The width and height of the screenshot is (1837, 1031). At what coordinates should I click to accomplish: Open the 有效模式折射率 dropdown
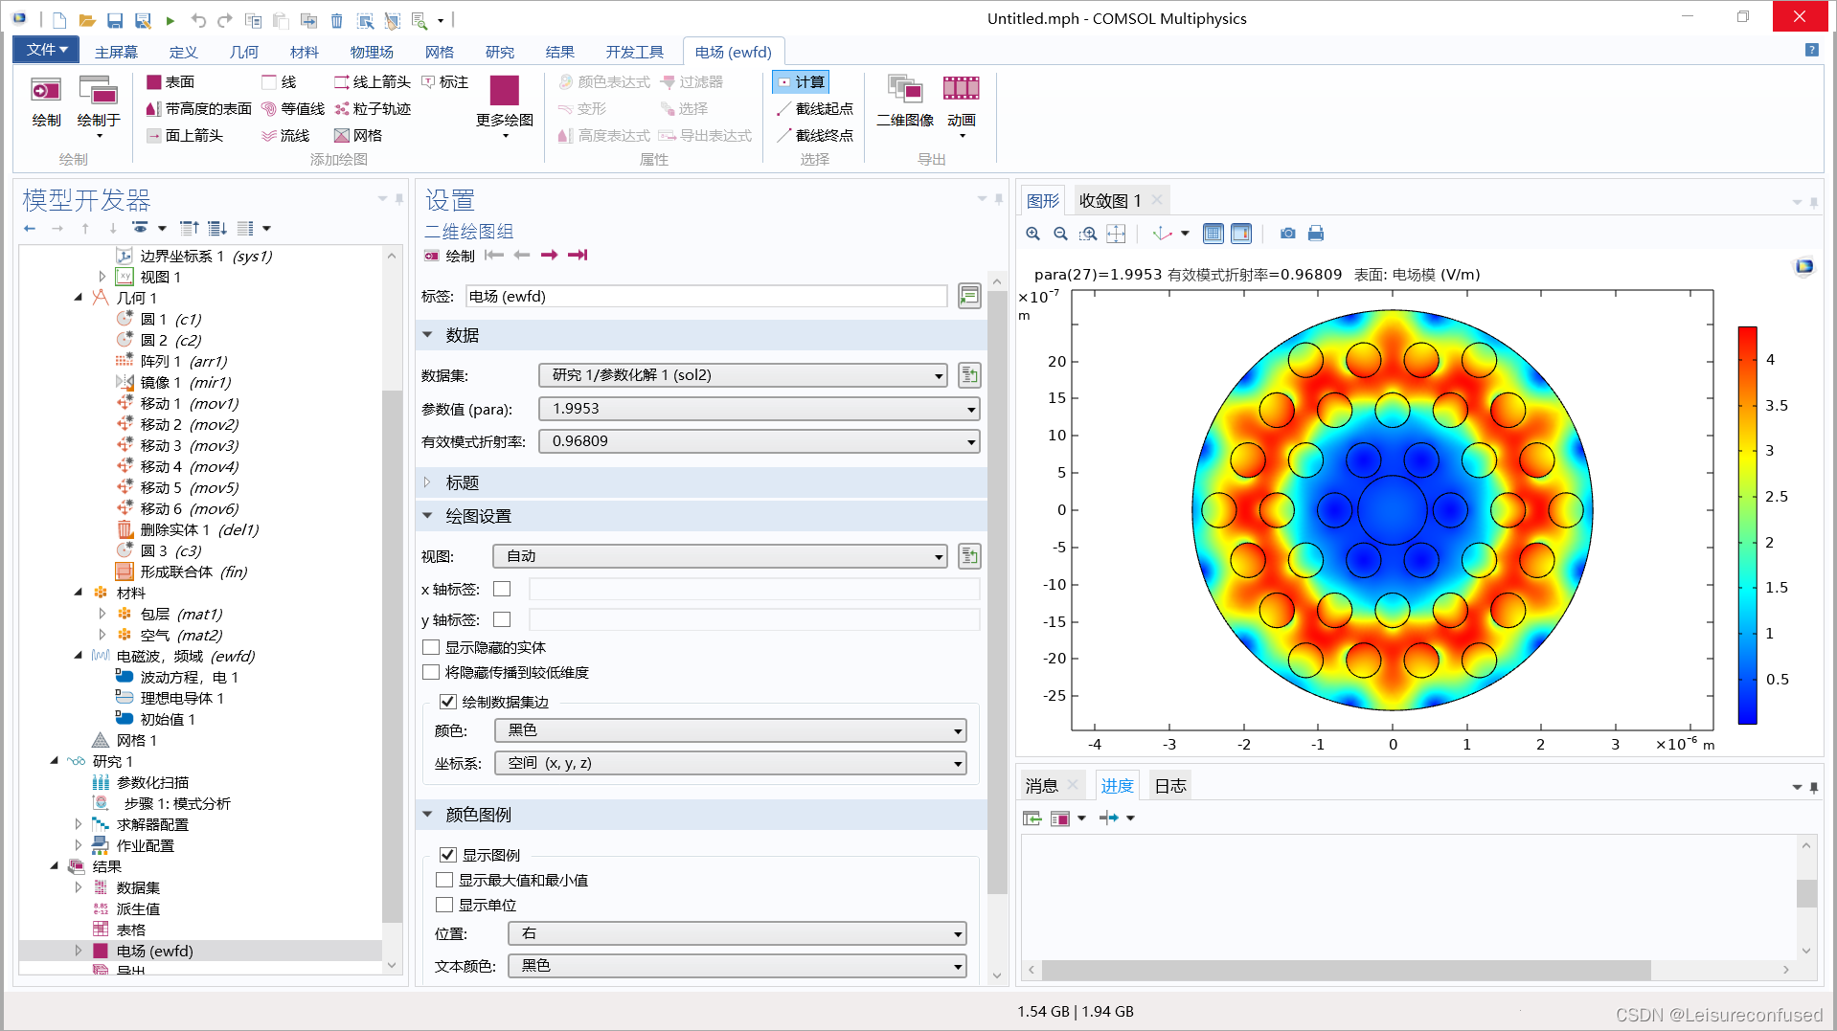[x=760, y=441]
